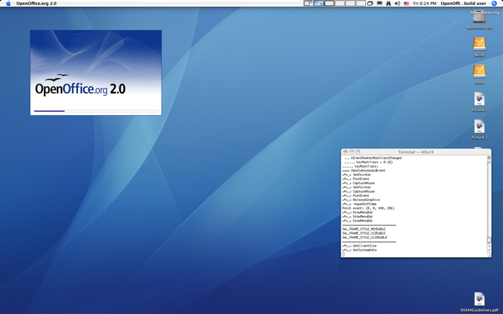Click the SAL_FRAME_STYLE_MOVEABLE line
Screen dimensions: 503x314
[364, 229]
